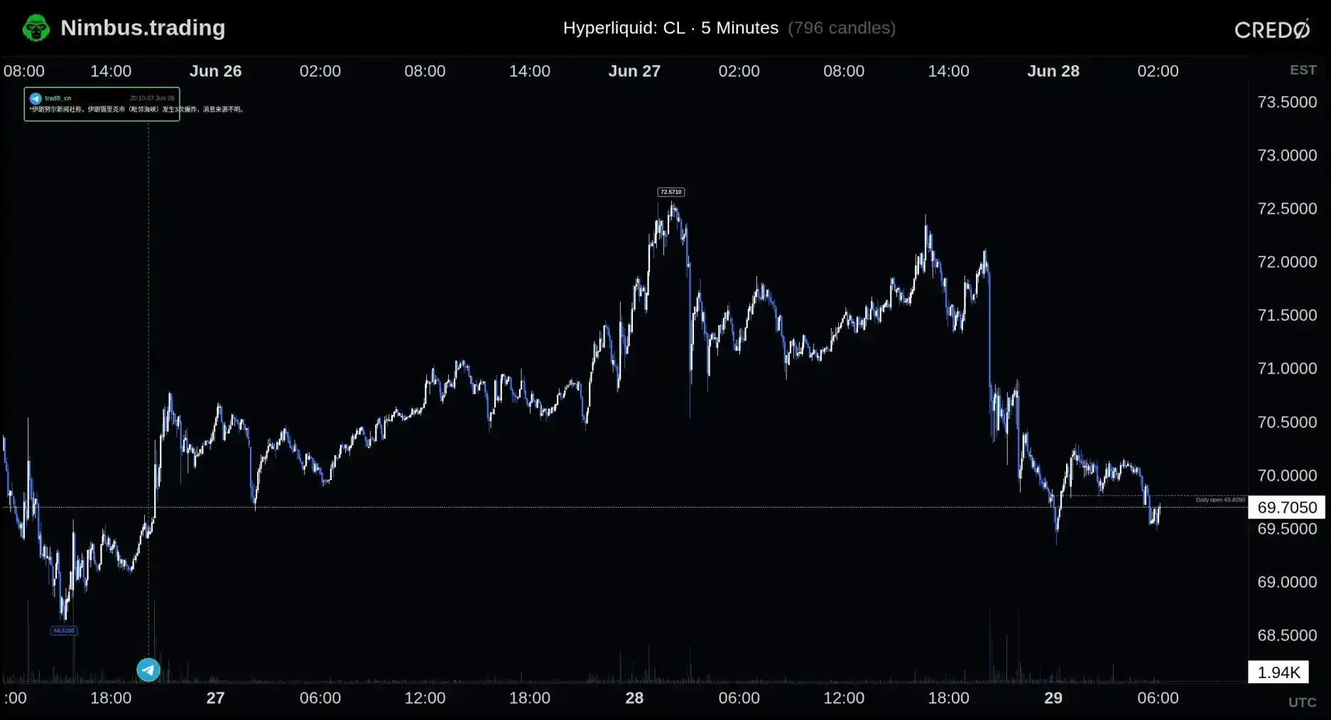Screen dimensions: 1331x720
Task: Click the UTC timezone label
Action: click(1303, 702)
